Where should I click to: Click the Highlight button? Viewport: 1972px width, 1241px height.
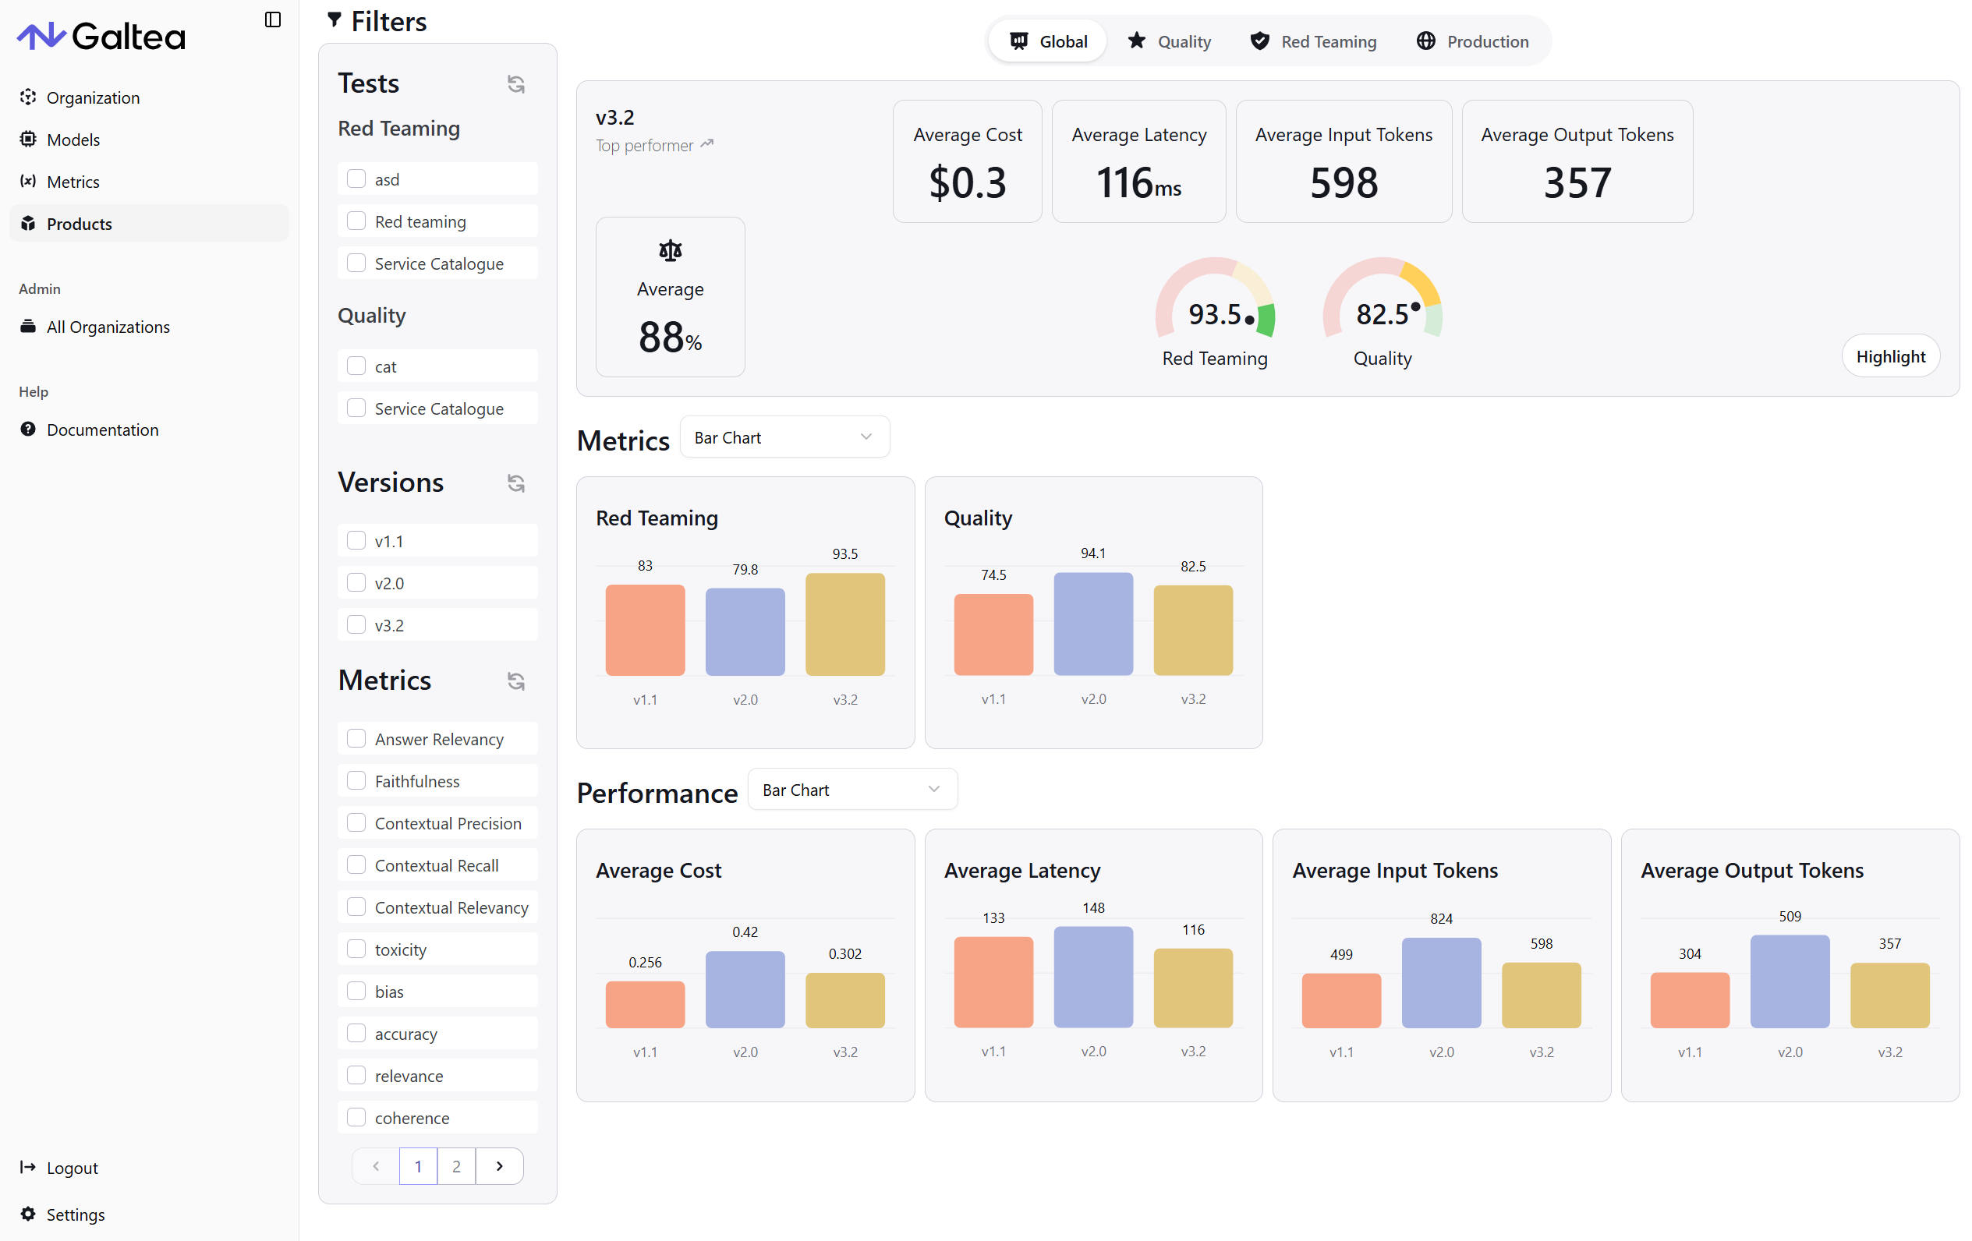coord(1890,355)
